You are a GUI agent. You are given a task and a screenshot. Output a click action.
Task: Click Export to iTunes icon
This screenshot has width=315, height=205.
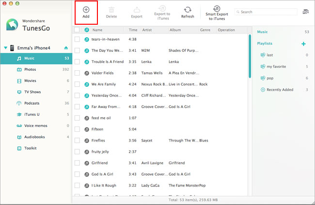(162, 13)
